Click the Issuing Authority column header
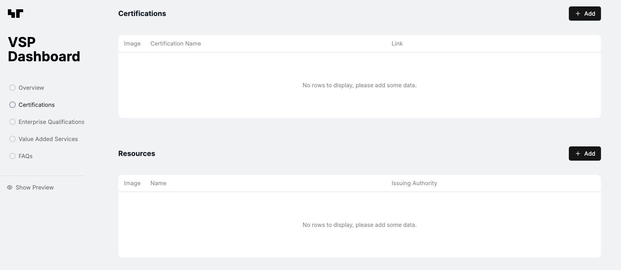This screenshot has height=270, width=621. [x=414, y=183]
